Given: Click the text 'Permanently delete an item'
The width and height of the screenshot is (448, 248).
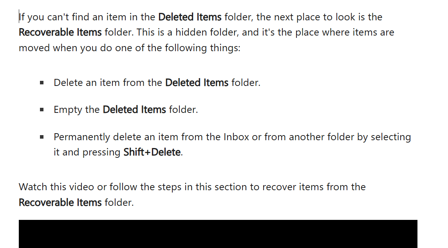Looking at the screenshot, I should click(x=116, y=137).
